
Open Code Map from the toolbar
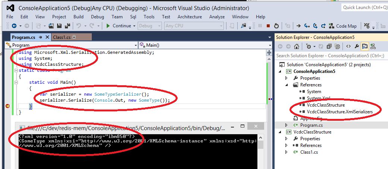[x=343, y=26]
